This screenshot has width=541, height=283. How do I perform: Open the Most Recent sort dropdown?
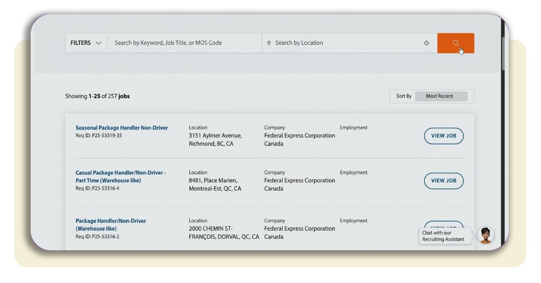click(441, 96)
